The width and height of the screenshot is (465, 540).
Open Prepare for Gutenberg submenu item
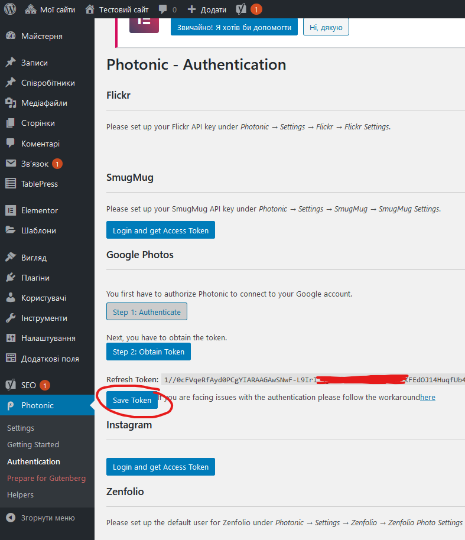(47, 478)
